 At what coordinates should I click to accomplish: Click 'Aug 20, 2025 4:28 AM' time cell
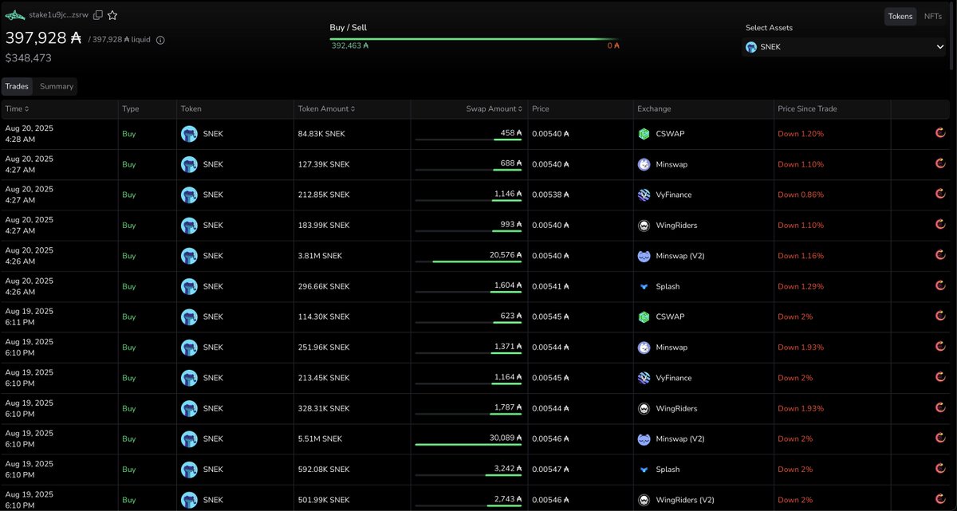tap(30, 133)
